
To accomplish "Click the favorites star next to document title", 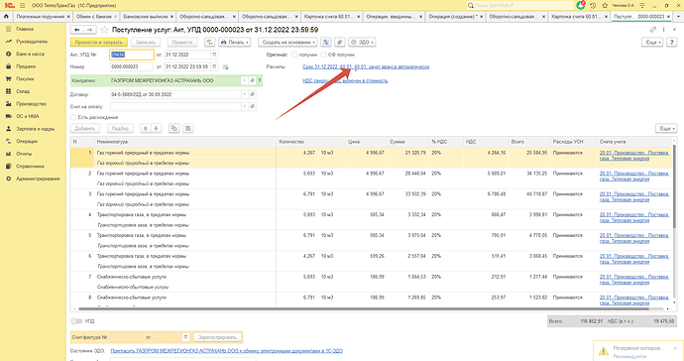I will coord(104,30).
